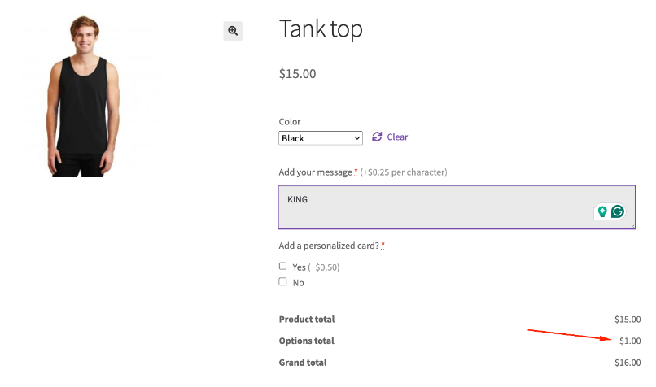656x387 pixels.
Task: Click the $1.00 options total value
Action: pyautogui.click(x=630, y=341)
